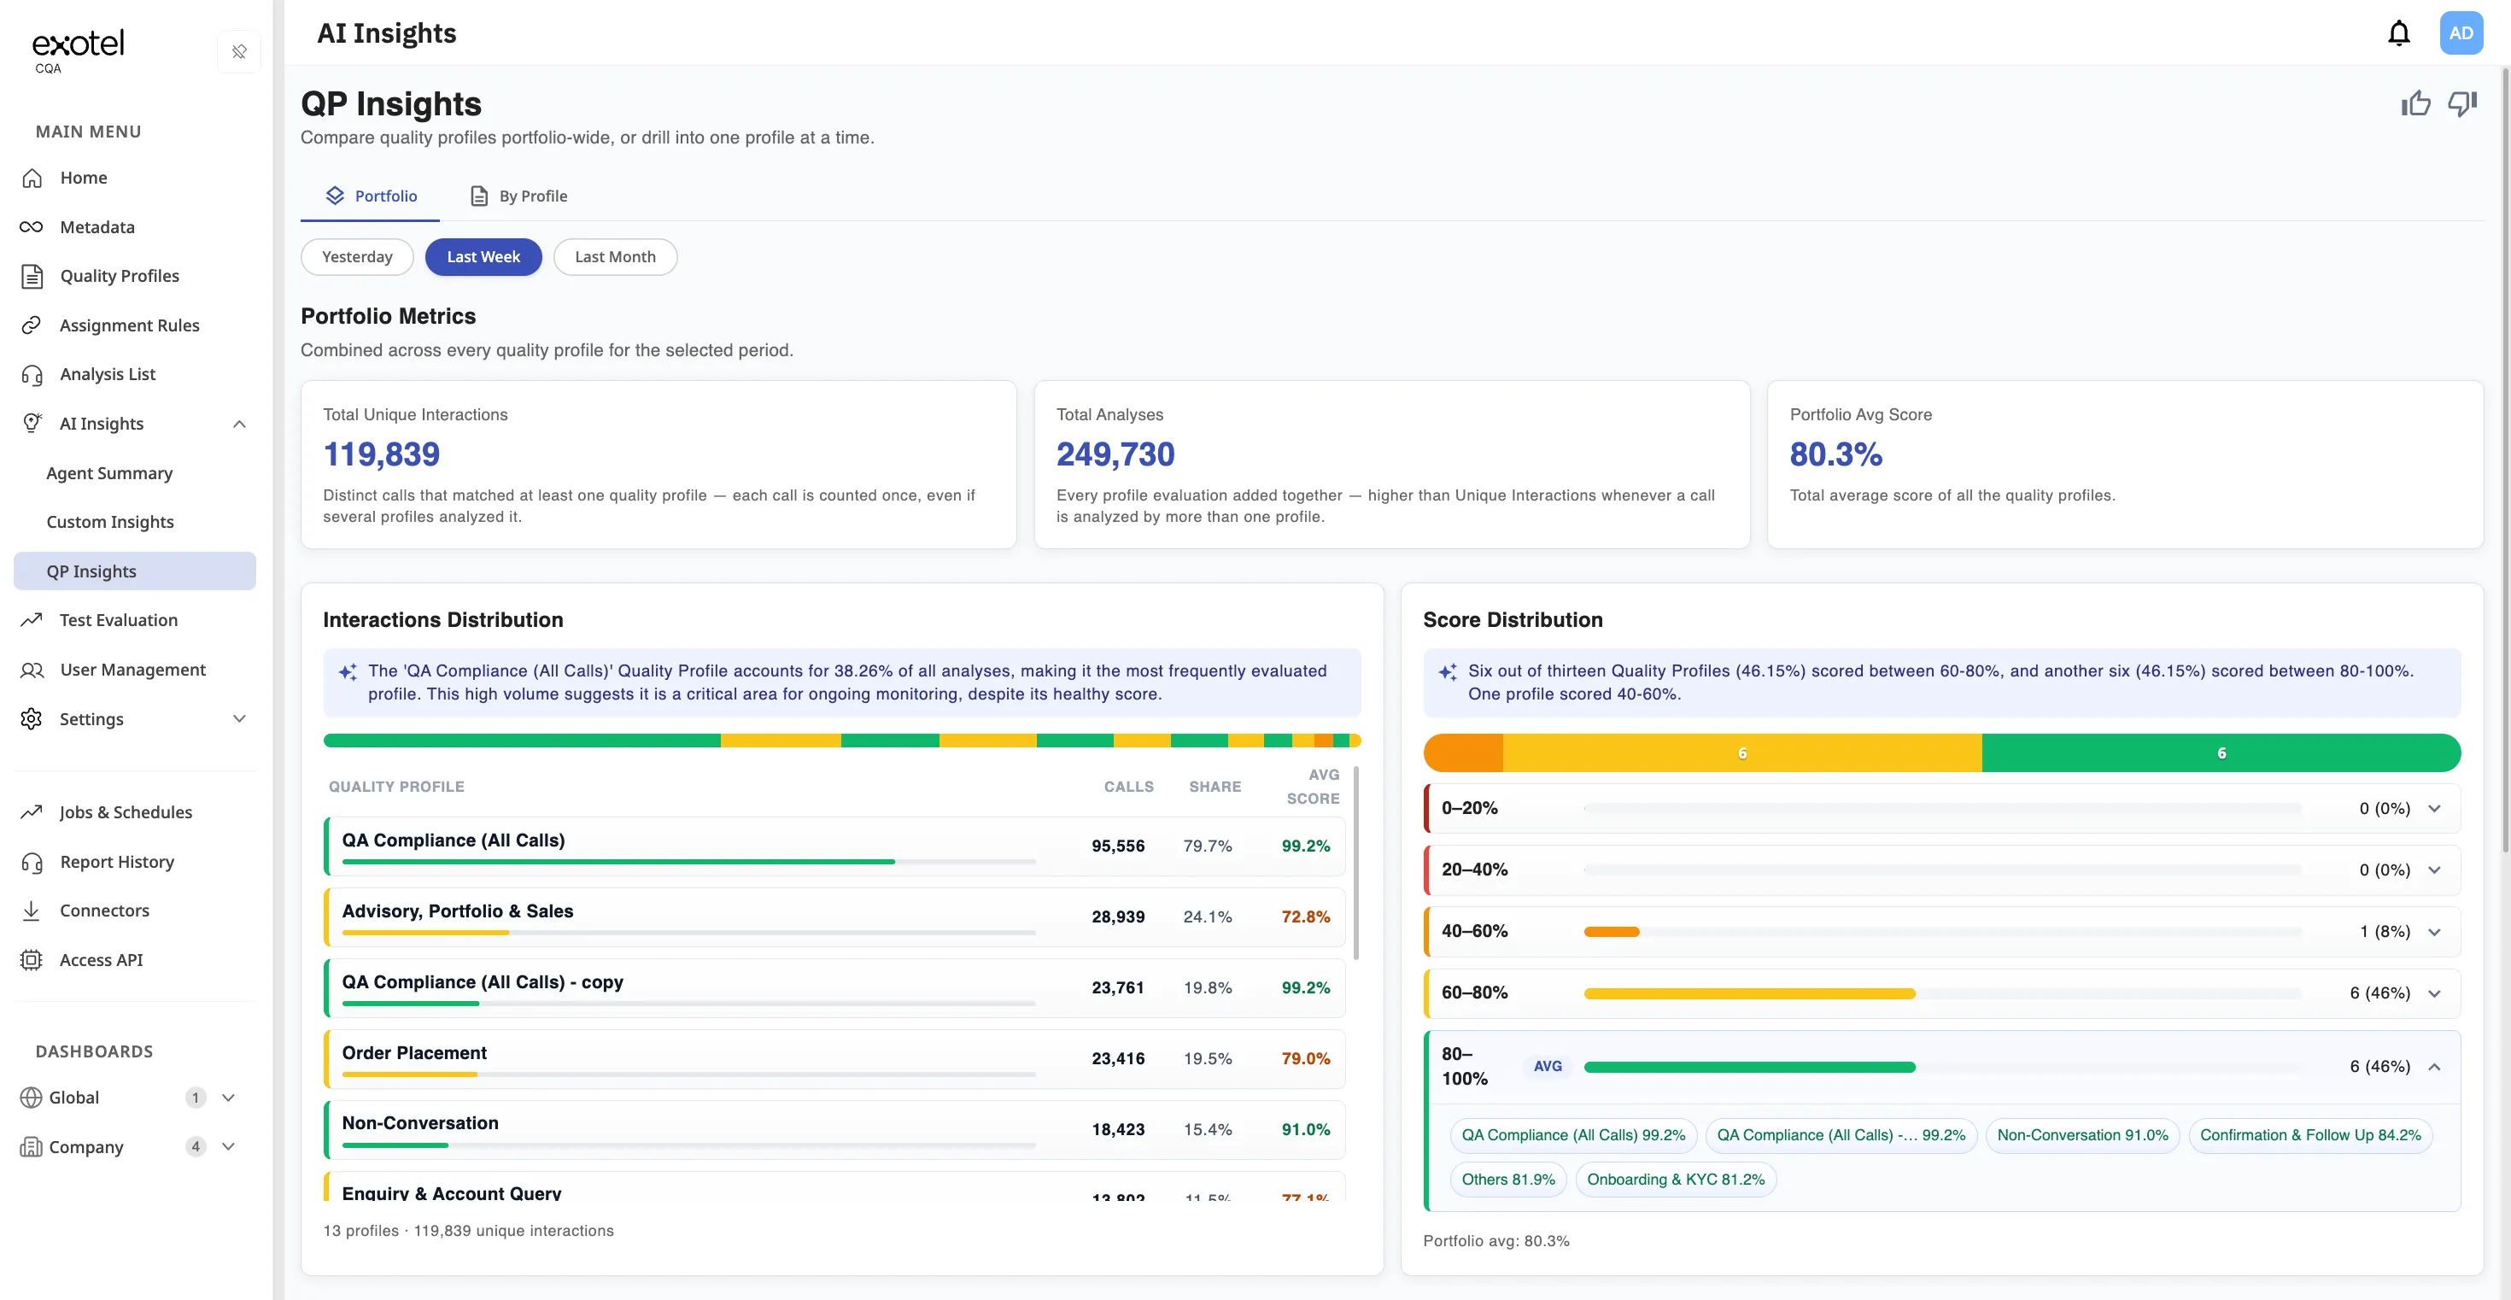Click Onboarding & KYC 81.2% chip
2511x1300 pixels.
click(x=1676, y=1180)
